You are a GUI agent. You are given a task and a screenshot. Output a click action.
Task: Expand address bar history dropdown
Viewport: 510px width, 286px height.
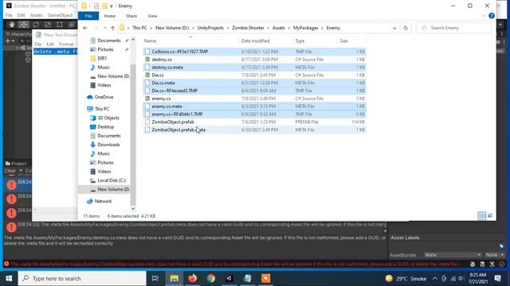coord(394,29)
